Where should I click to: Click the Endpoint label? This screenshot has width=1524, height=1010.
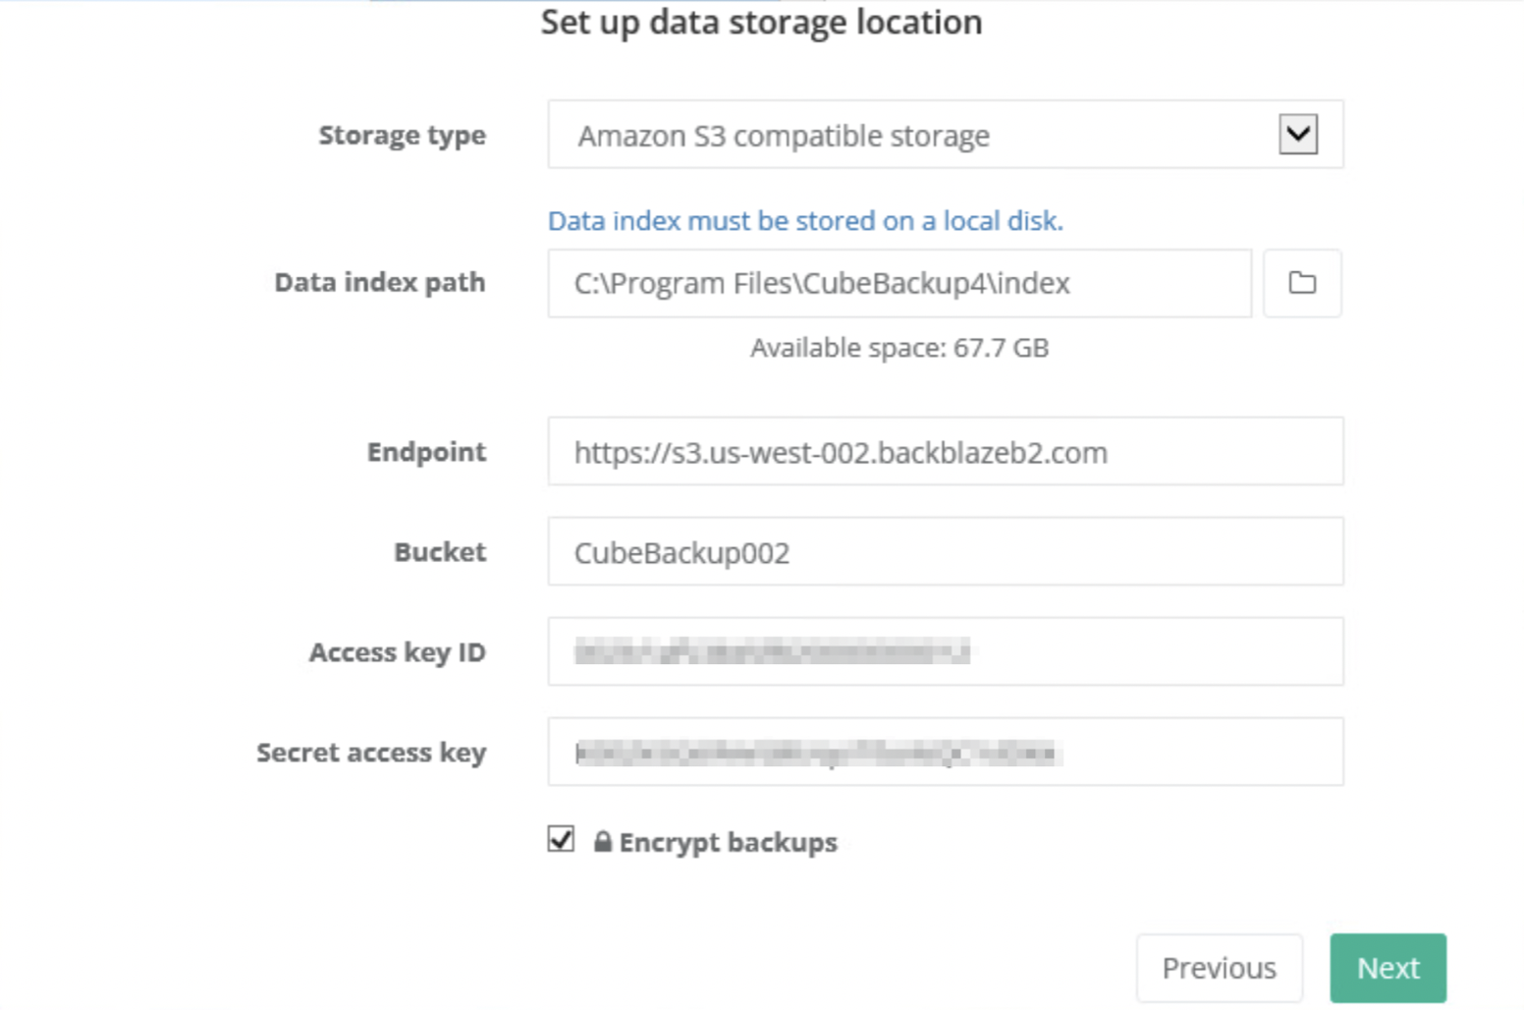coord(426,452)
